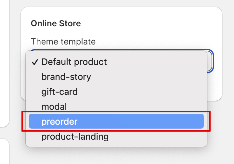Pick the gift-card theme template
The width and height of the screenshot is (234, 164).
pos(59,92)
